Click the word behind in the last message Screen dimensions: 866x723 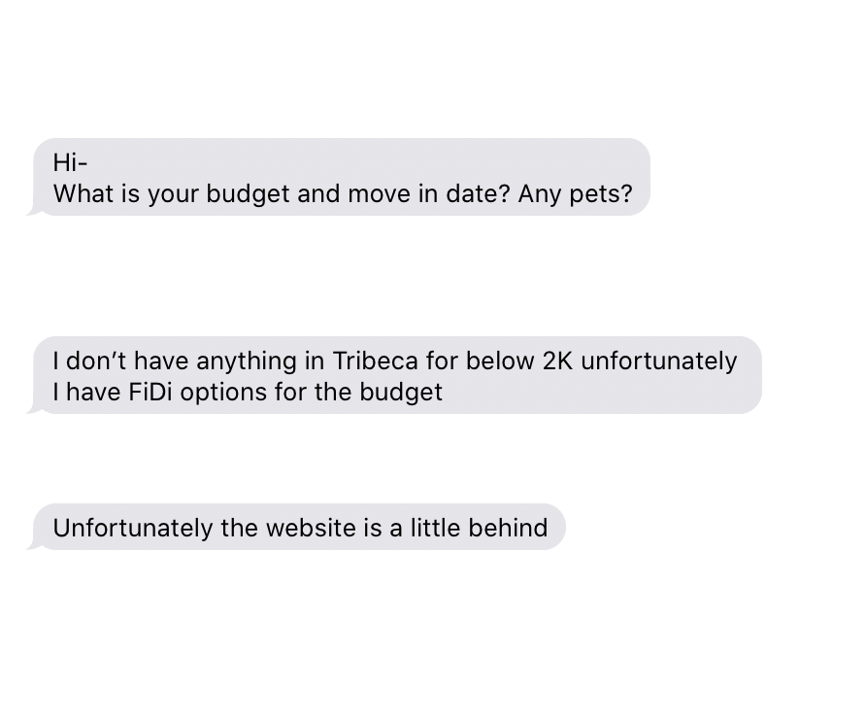(x=508, y=528)
